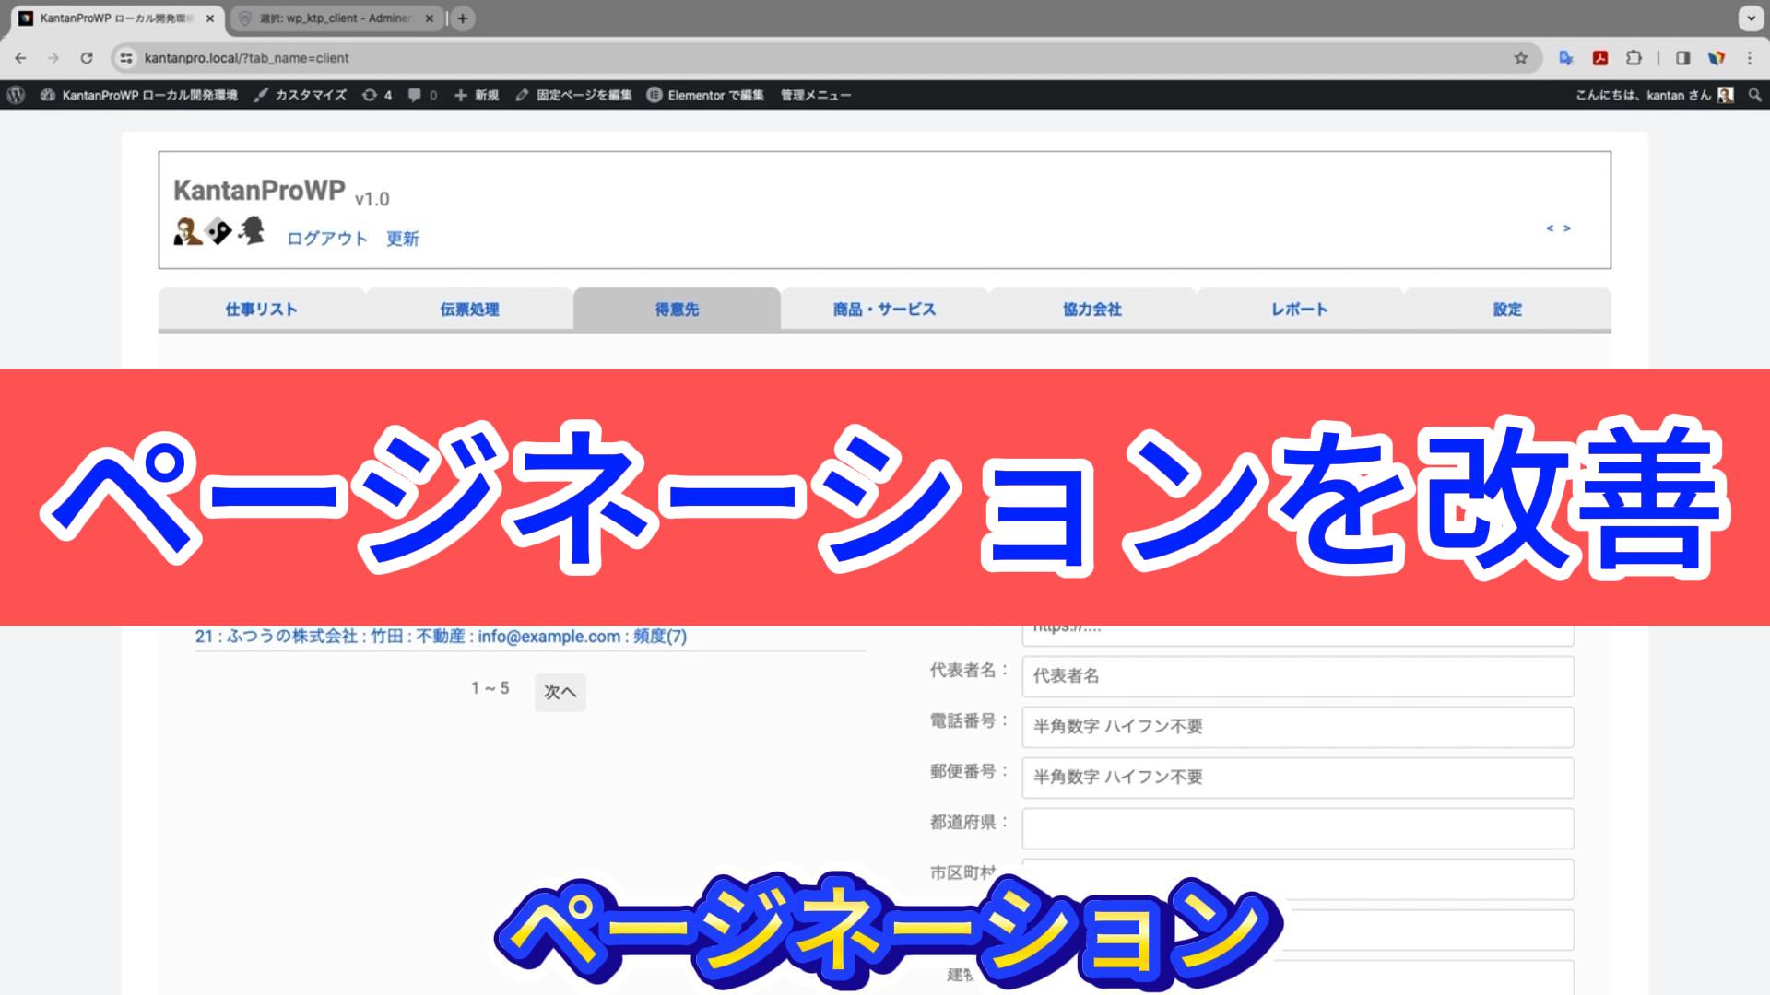This screenshot has width=1770, height=995.
Task: Open the Chrome three-dot menu
Action: [x=1750, y=58]
